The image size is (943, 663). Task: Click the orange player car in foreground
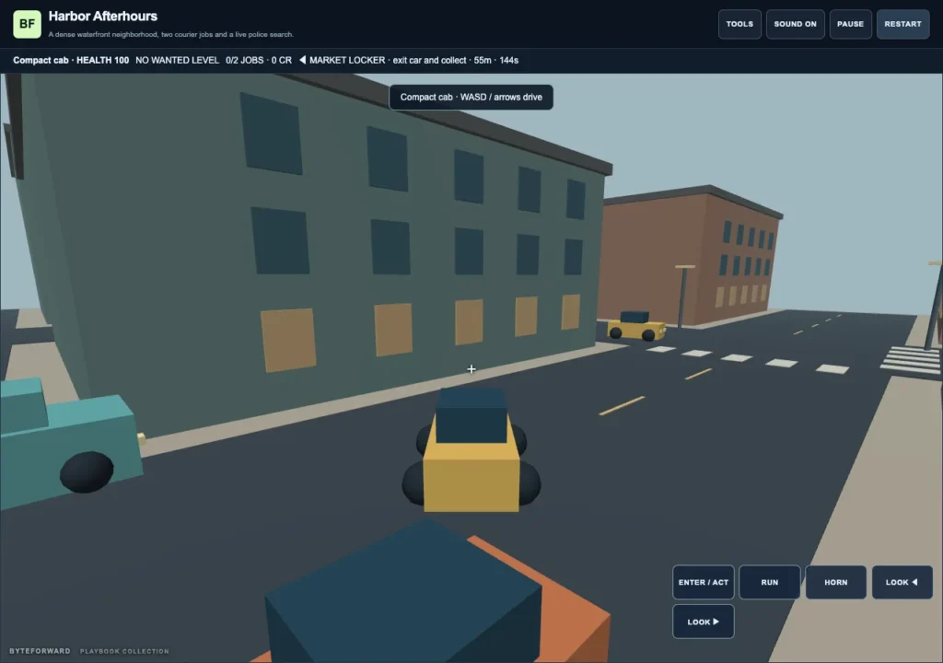(432, 595)
